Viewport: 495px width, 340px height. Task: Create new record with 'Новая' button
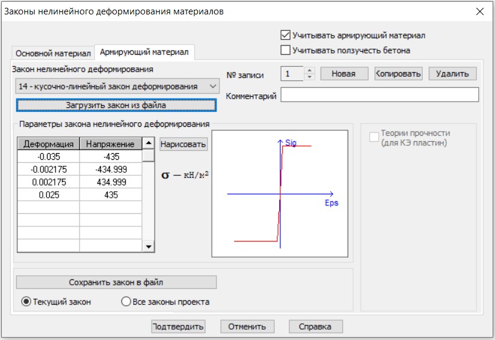343,74
